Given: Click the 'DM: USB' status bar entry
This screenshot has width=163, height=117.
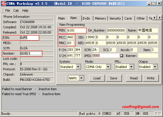Looking at the screenshot, I should 144,113.
